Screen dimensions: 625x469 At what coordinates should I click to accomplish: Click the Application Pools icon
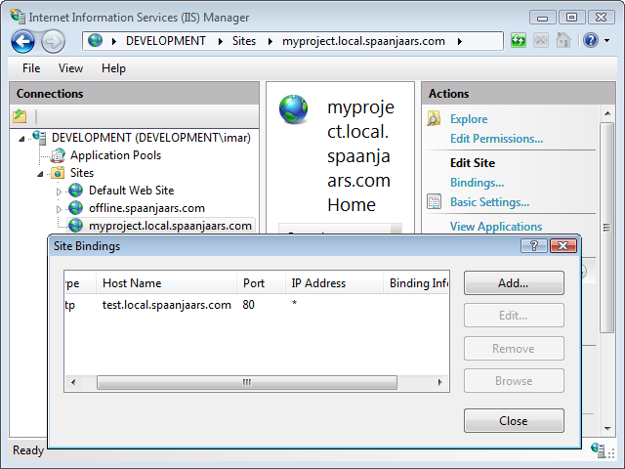(58, 155)
